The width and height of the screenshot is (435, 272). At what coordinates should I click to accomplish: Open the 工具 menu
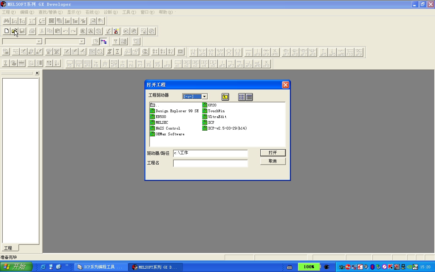(128, 12)
